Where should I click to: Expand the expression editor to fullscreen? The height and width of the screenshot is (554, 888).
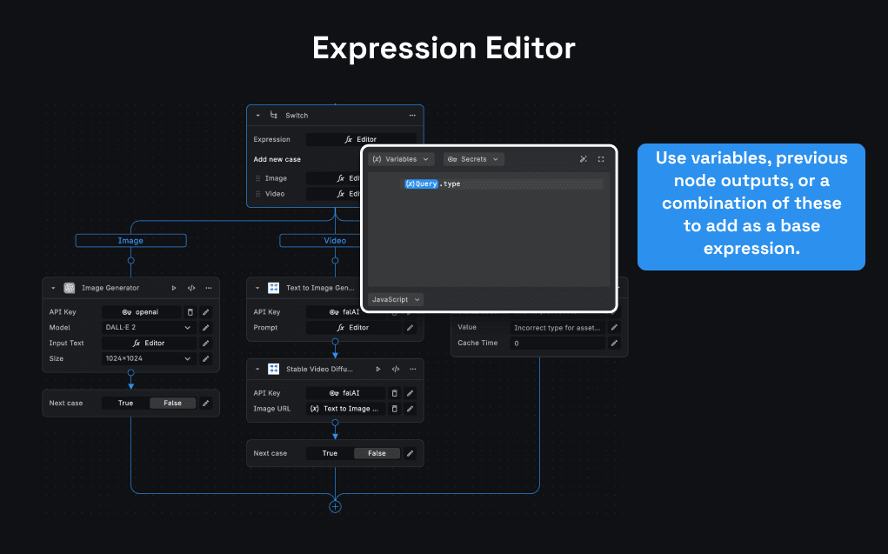(x=601, y=158)
